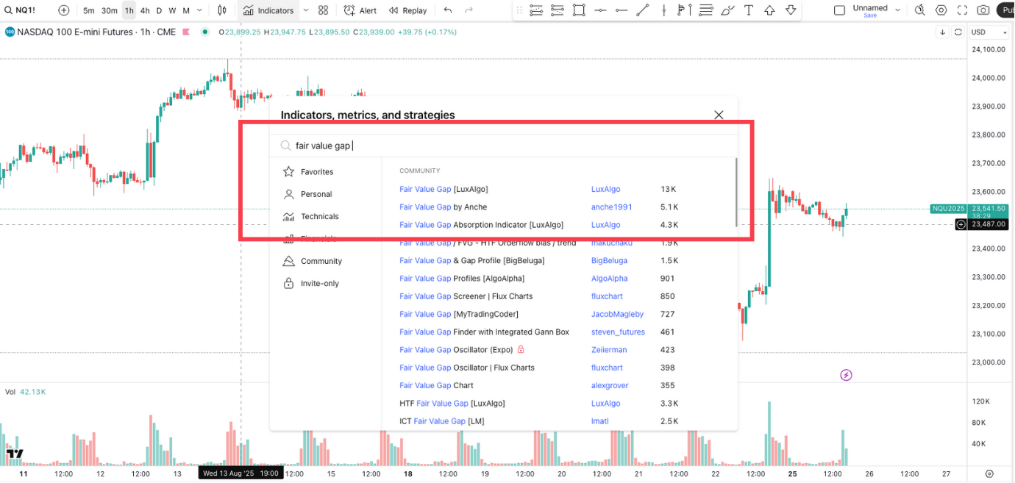Create an Alert from the toolbar

click(360, 10)
